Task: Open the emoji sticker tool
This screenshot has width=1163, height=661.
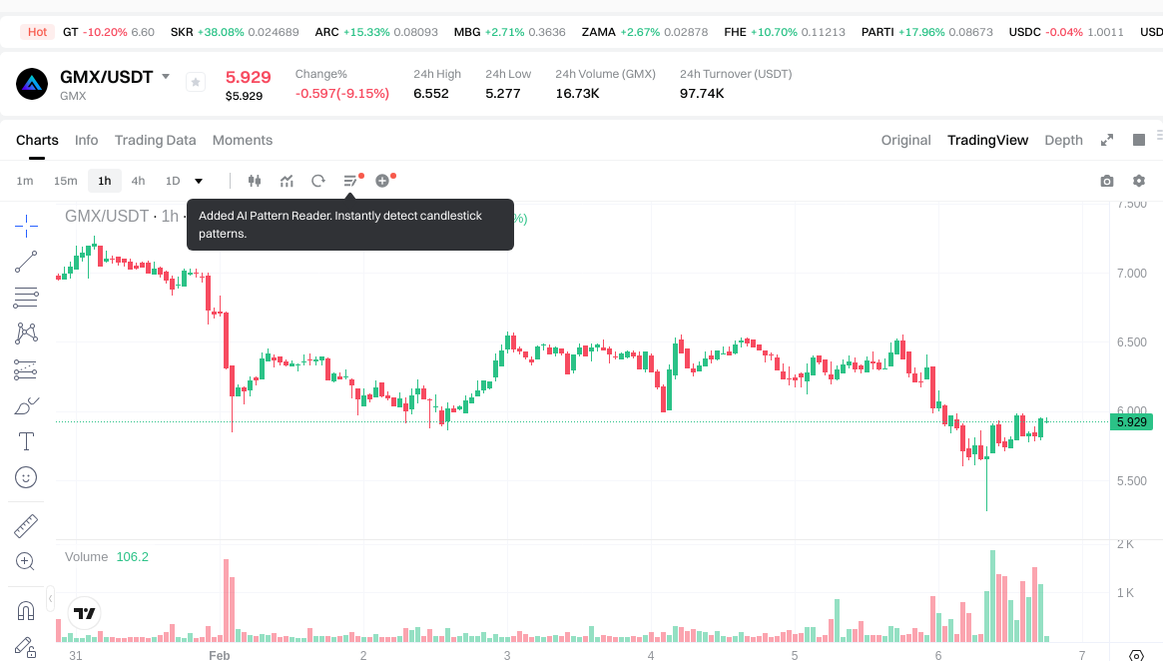Action: (x=26, y=477)
